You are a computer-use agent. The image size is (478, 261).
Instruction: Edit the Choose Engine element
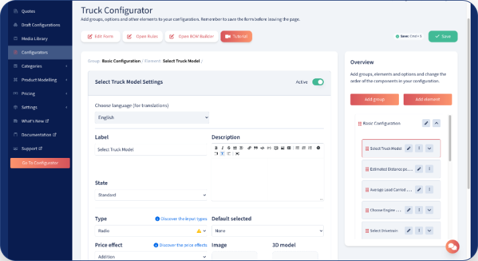click(409, 210)
